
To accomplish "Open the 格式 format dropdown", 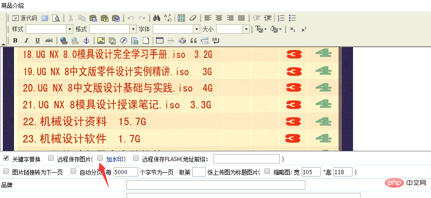I will click(133, 29).
